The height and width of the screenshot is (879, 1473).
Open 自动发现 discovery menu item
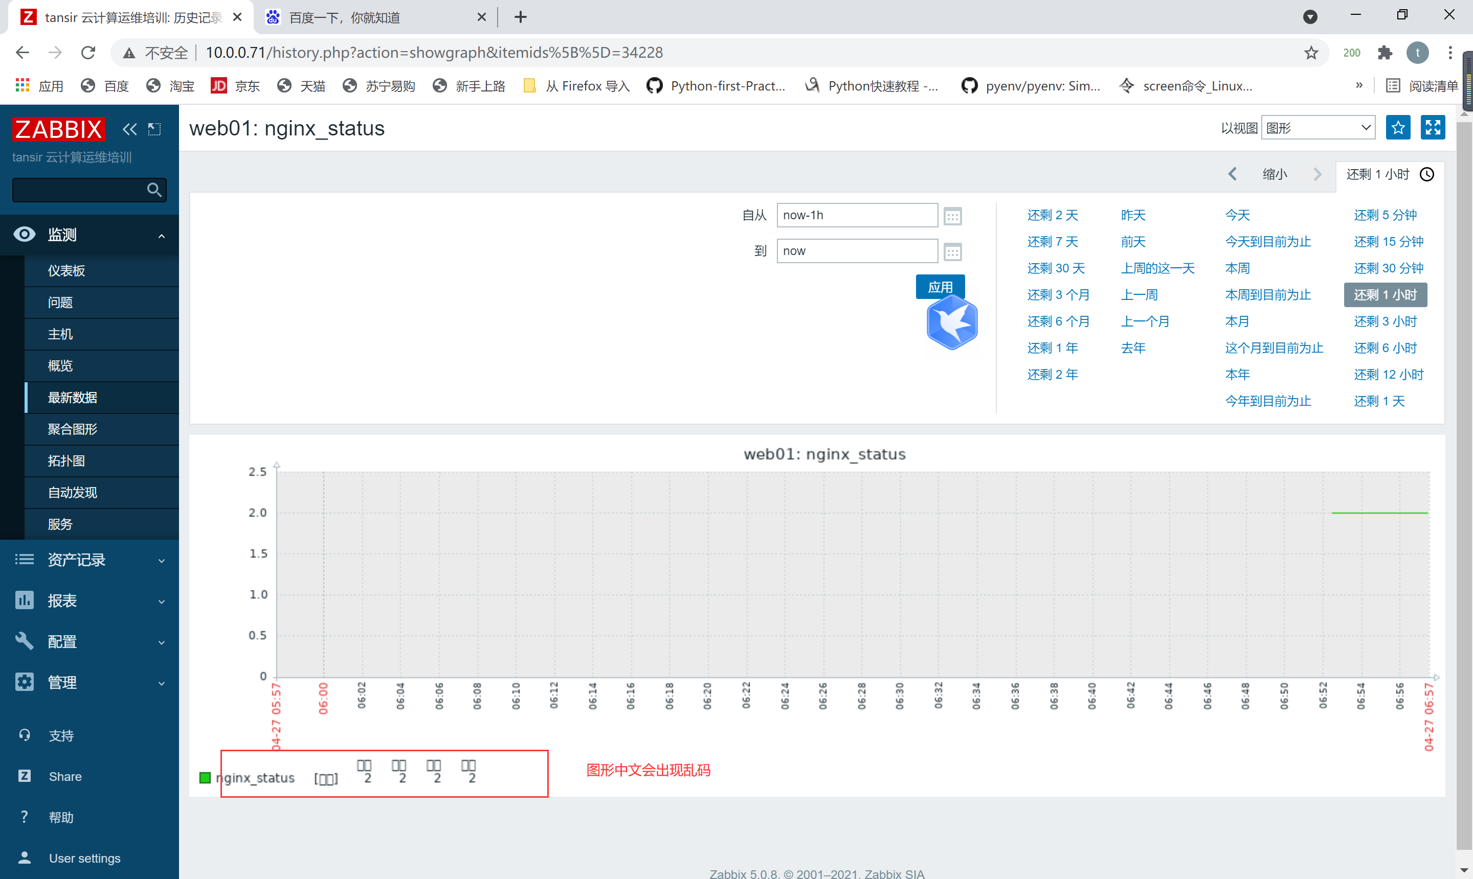[x=102, y=493]
